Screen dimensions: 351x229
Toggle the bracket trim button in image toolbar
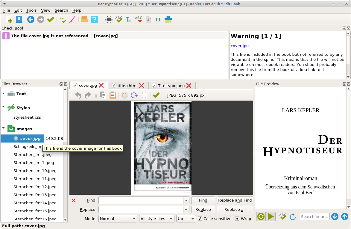(124, 95)
